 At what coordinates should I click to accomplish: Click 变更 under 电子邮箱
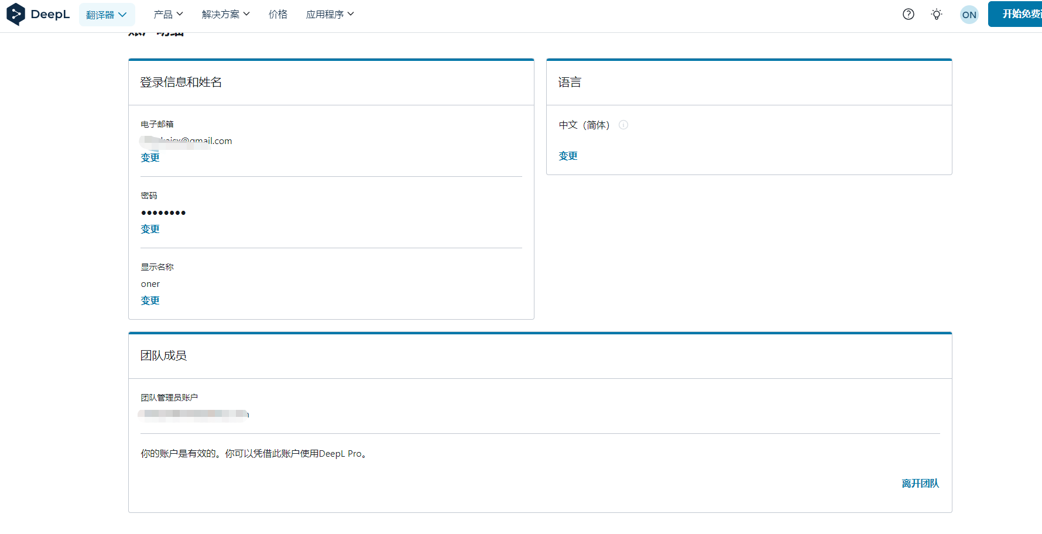pos(150,158)
